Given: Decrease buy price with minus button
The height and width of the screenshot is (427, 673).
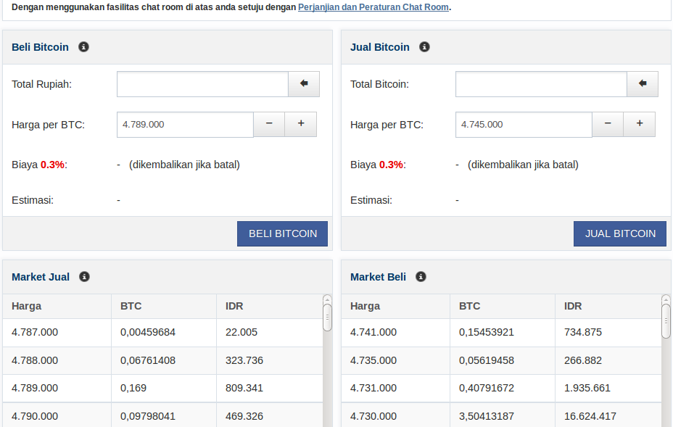Looking at the screenshot, I should click(269, 124).
